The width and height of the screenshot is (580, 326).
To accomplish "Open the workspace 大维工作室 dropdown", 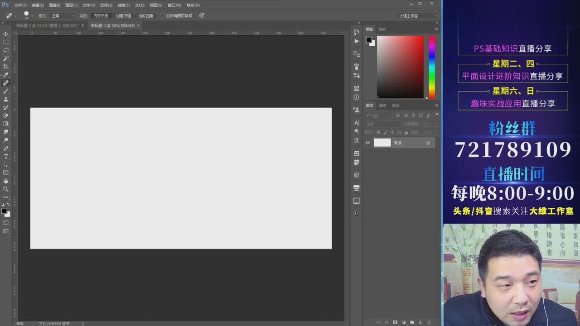I will click(418, 15).
